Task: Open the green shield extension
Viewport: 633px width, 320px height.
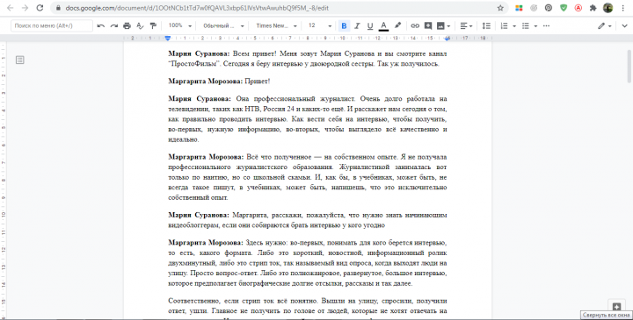Action: (x=564, y=8)
